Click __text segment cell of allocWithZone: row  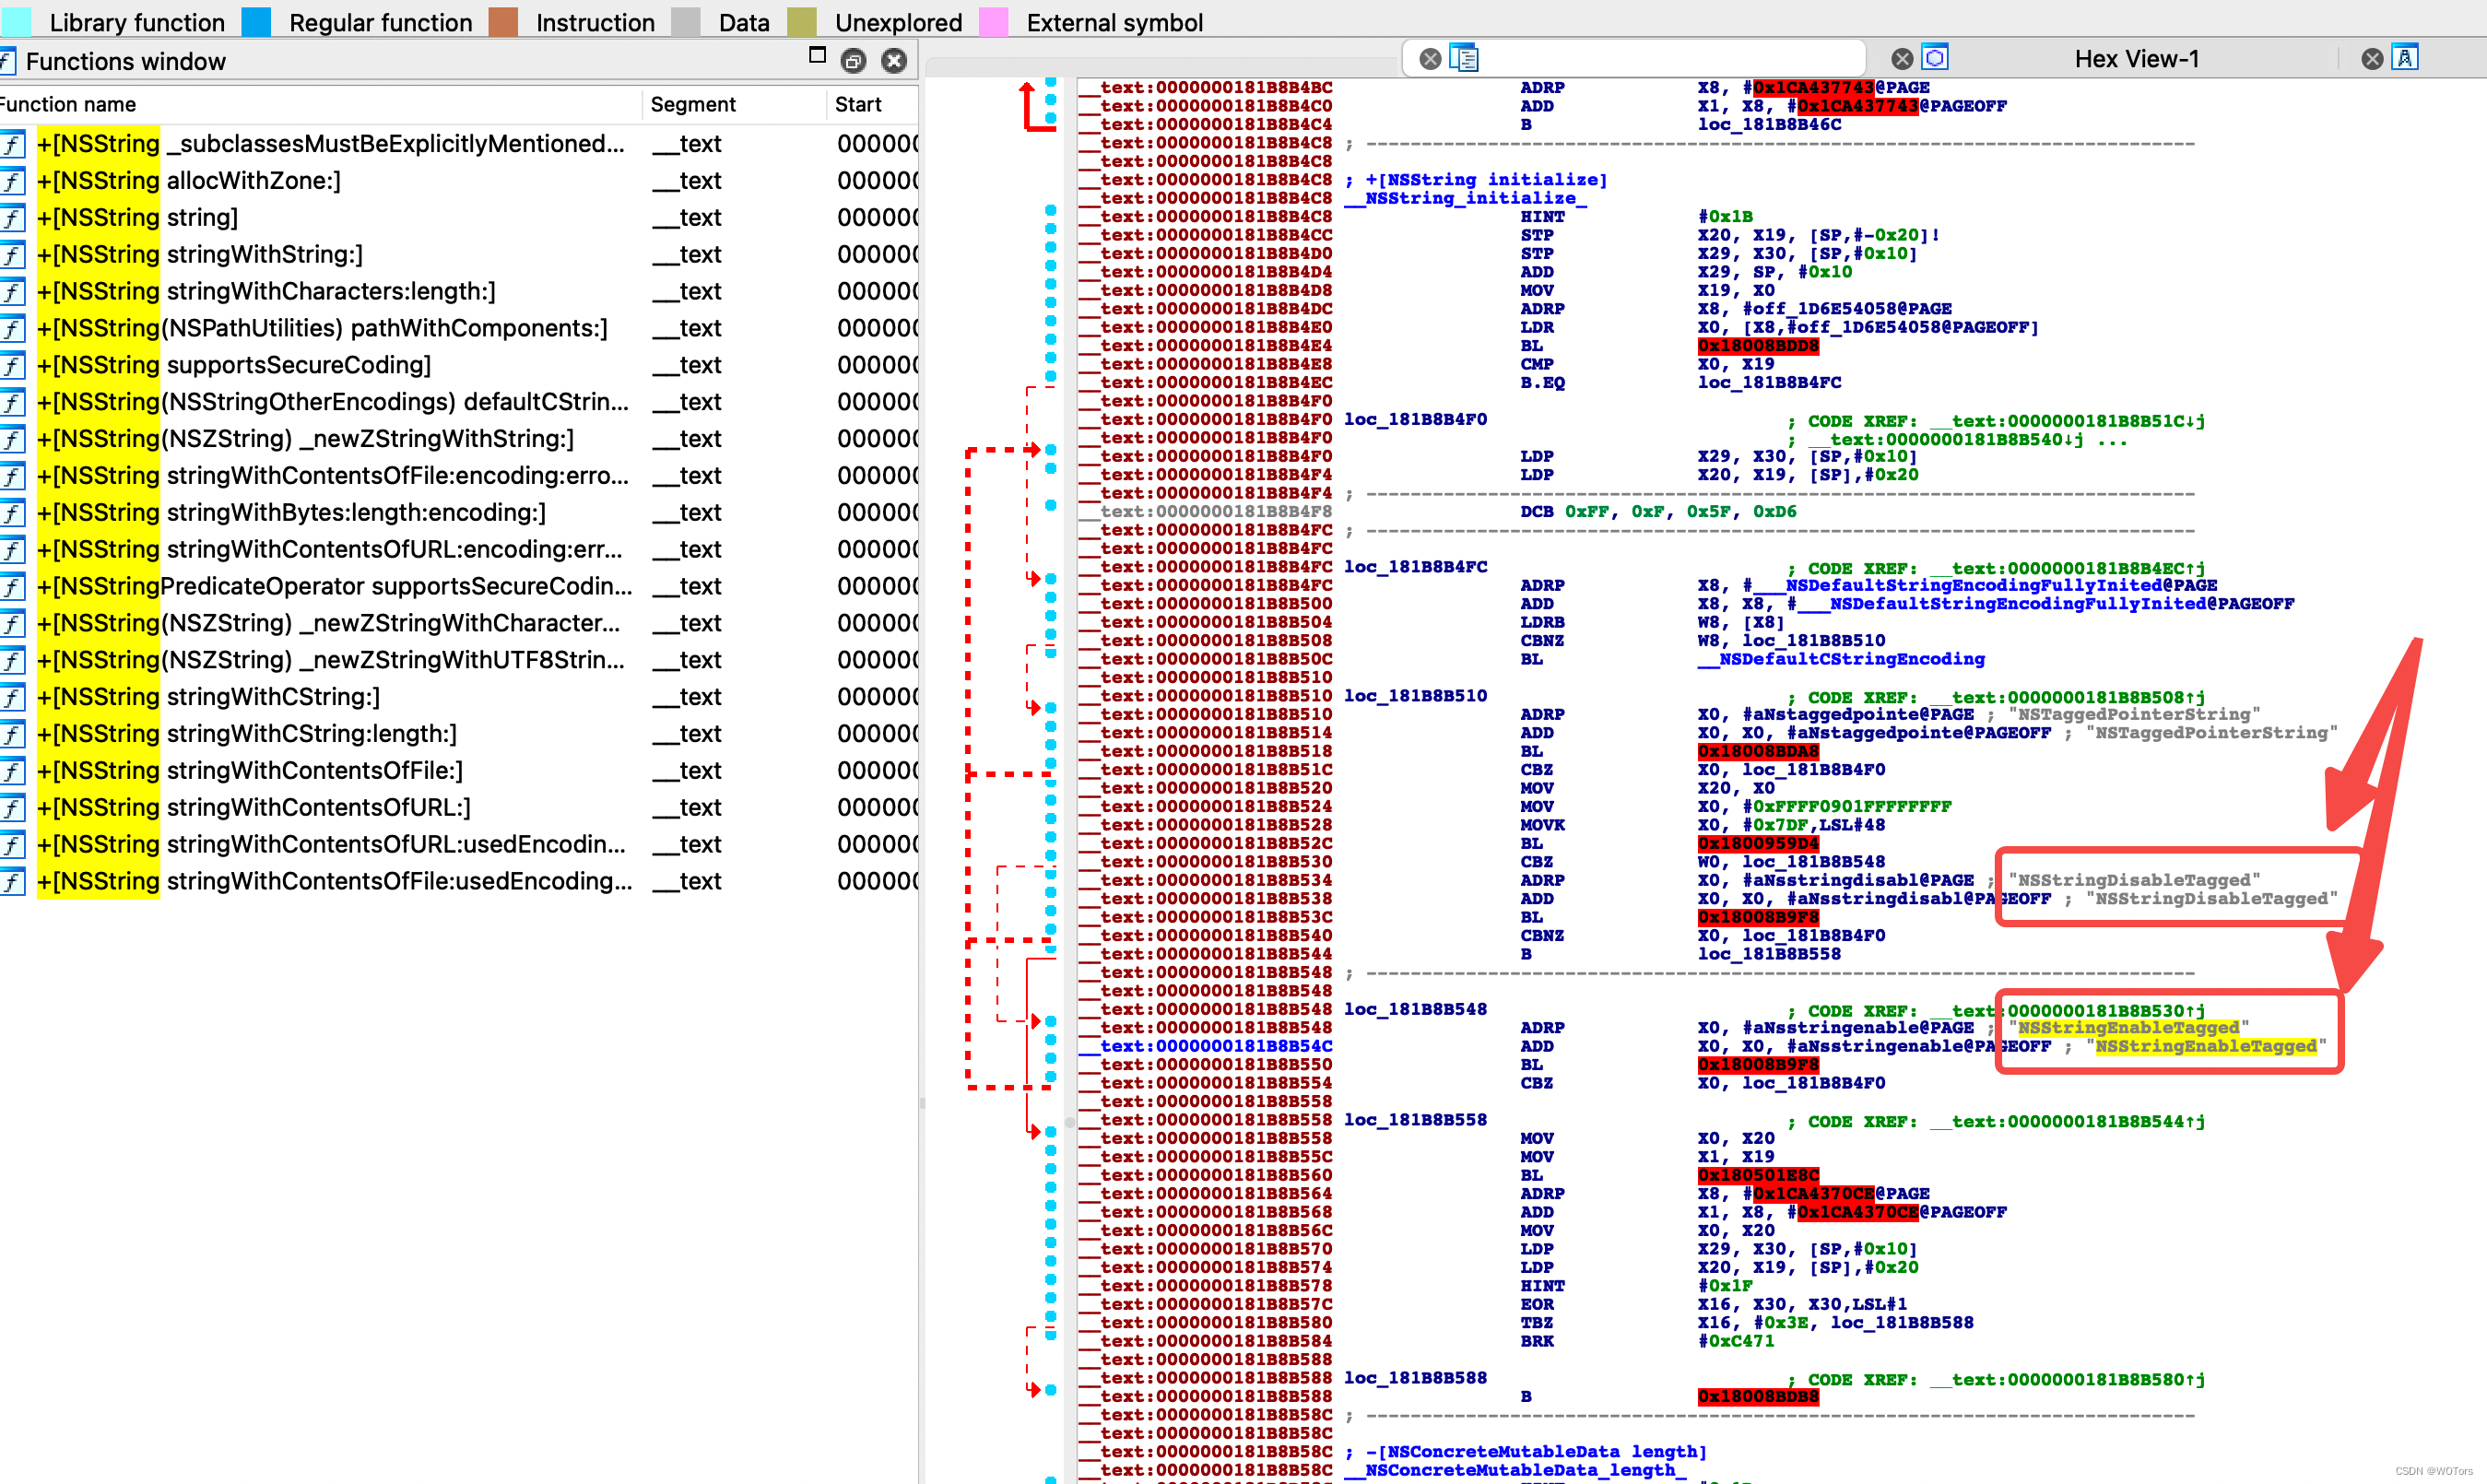(x=687, y=181)
